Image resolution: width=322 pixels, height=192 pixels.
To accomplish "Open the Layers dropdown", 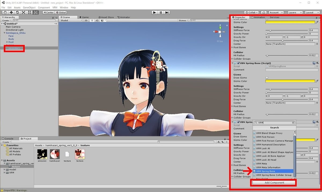I will click(x=295, y=12).
